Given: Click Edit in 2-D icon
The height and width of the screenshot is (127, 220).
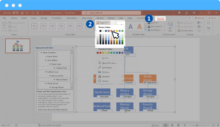Looking at the screenshot, I should (5, 26).
